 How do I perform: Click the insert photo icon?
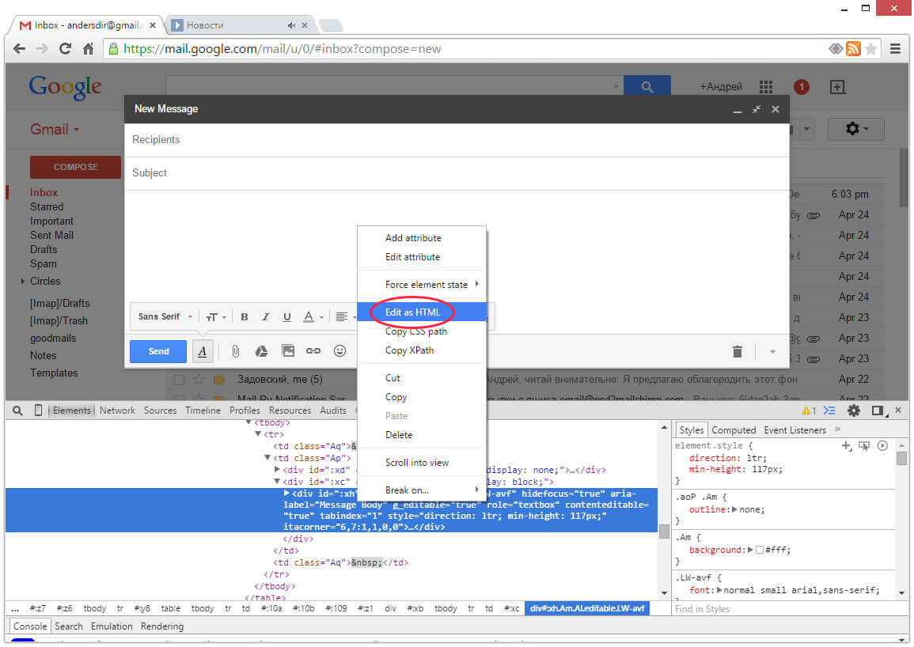(x=287, y=351)
